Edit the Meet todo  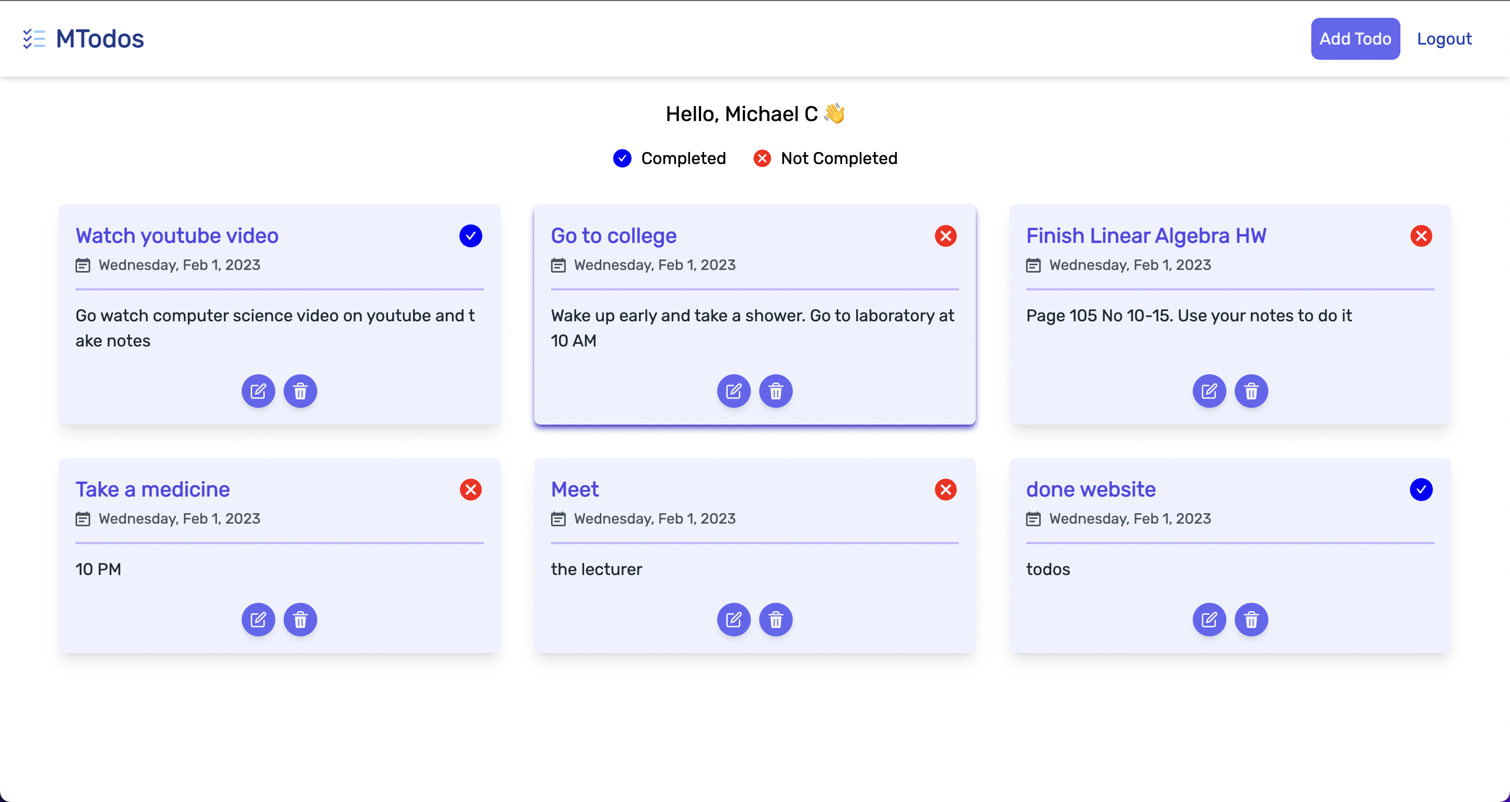tap(734, 620)
